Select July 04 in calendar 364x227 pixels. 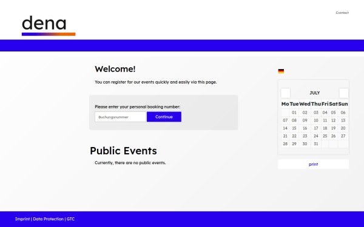[325, 113]
